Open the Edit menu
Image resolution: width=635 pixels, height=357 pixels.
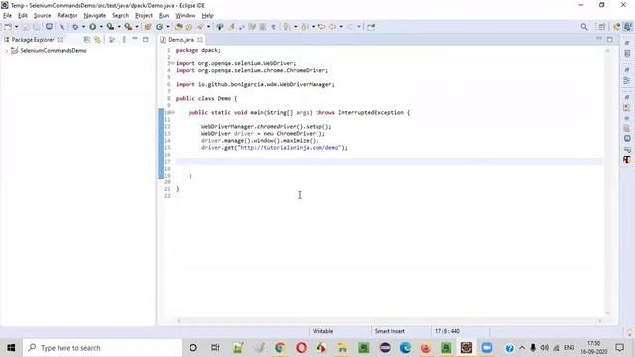pyautogui.click(x=23, y=16)
